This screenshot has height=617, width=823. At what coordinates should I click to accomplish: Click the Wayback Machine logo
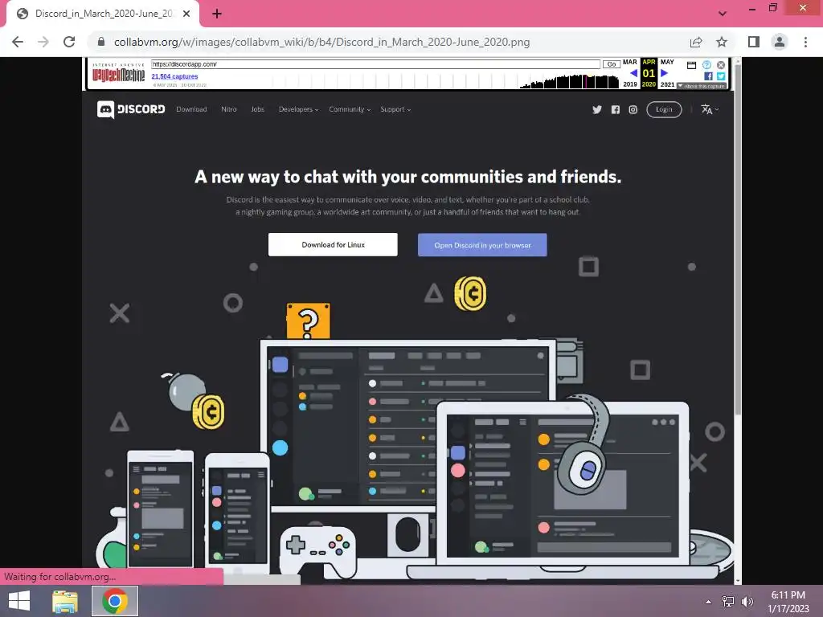coord(119,73)
